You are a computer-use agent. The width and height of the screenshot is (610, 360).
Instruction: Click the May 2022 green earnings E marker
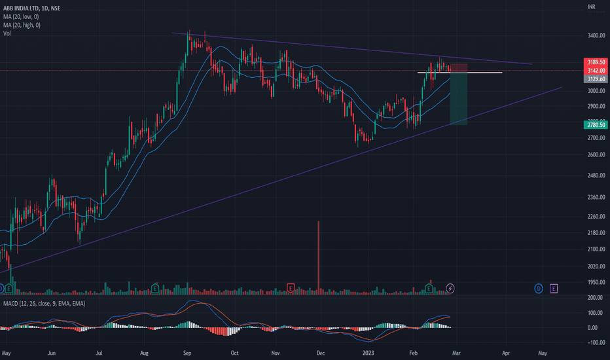[9, 289]
